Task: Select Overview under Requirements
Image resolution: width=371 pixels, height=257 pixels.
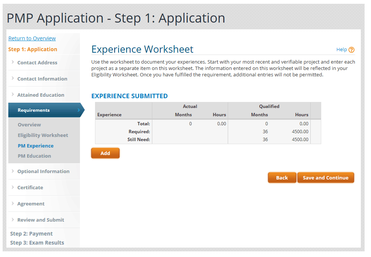Action: pos(29,125)
